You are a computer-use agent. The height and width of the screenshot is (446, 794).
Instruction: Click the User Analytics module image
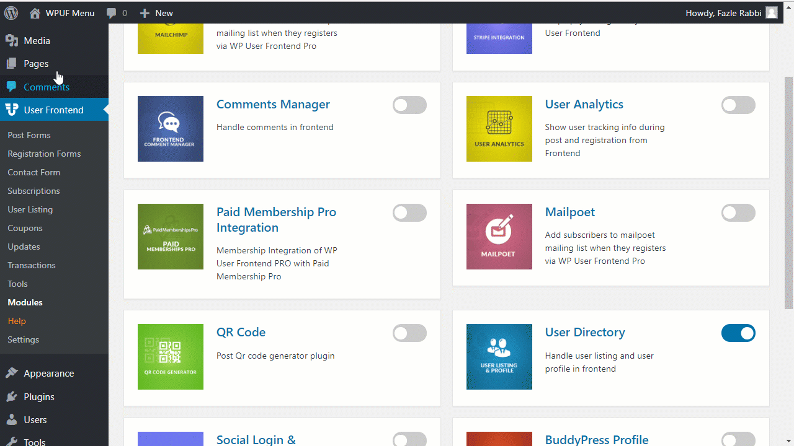499,129
